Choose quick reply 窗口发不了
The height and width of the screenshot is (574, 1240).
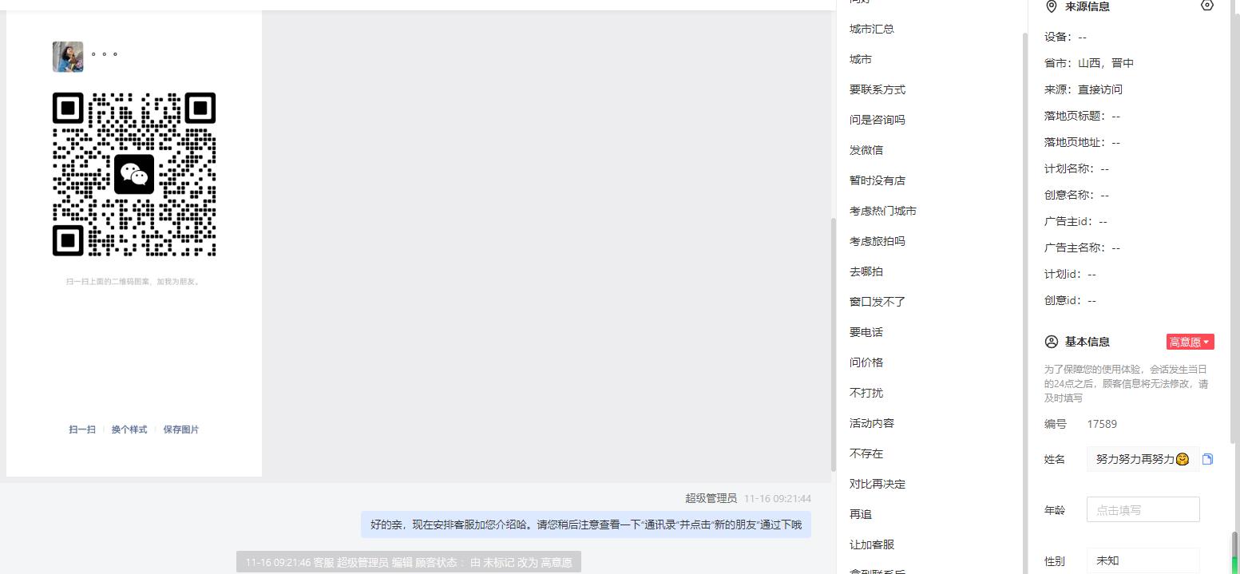[878, 302]
